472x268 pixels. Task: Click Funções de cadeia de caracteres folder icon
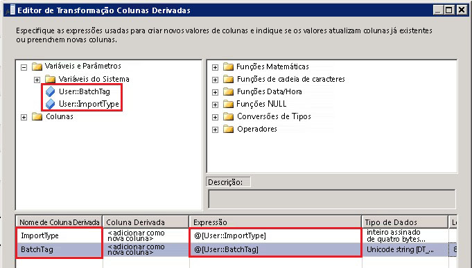click(228, 79)
